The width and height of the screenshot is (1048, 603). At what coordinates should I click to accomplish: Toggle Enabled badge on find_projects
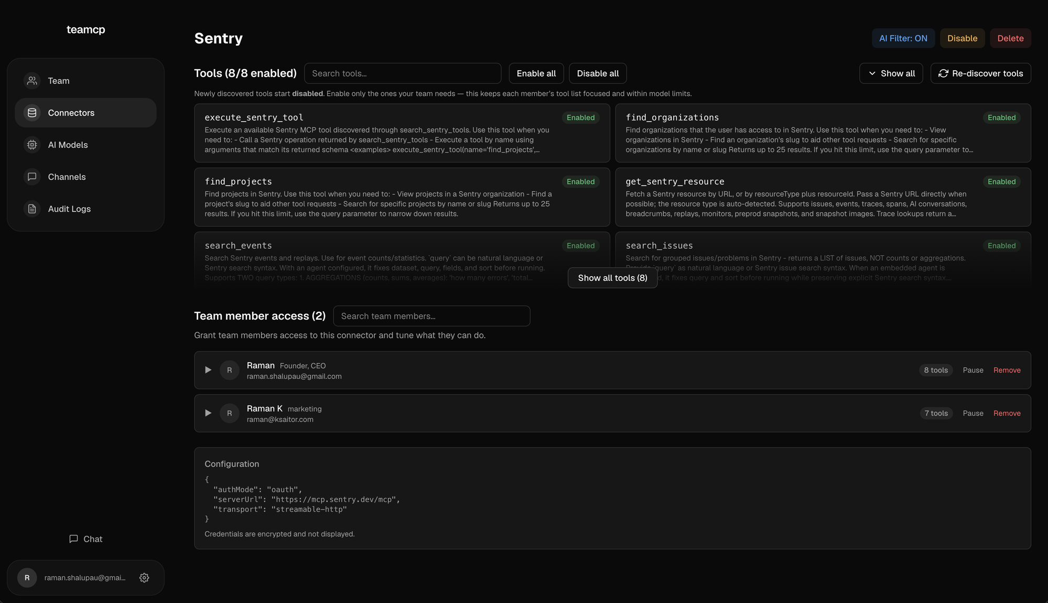pos(580,181)
